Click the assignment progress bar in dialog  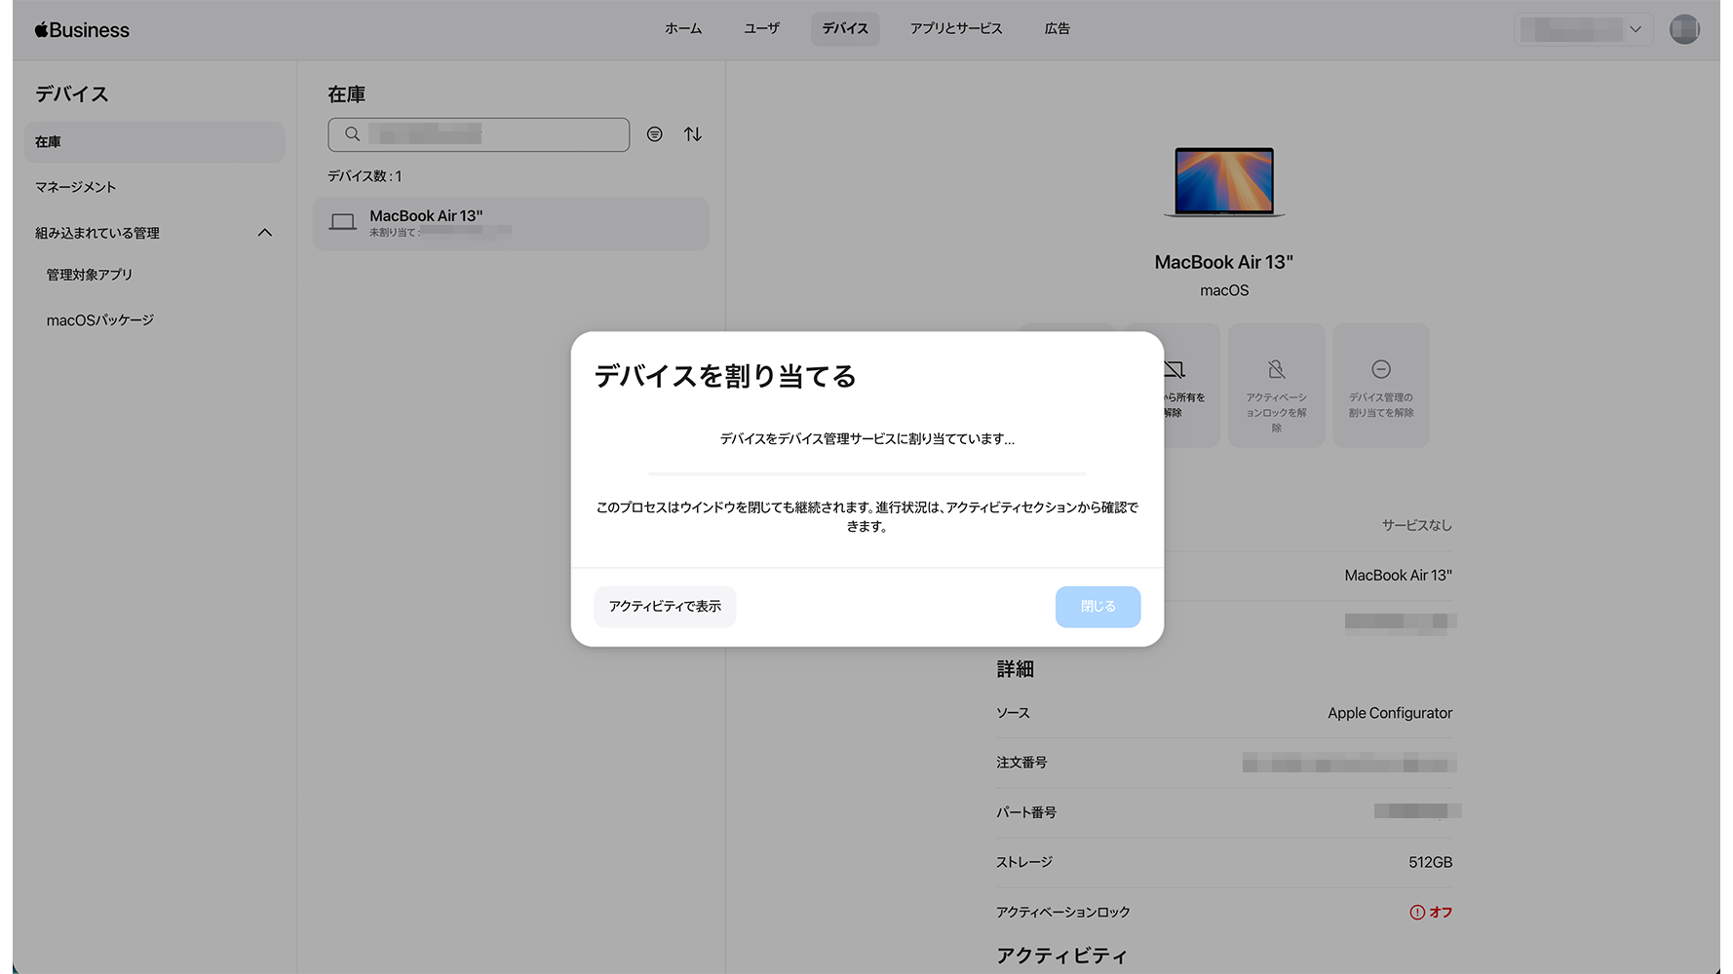[x=866, y=473]
